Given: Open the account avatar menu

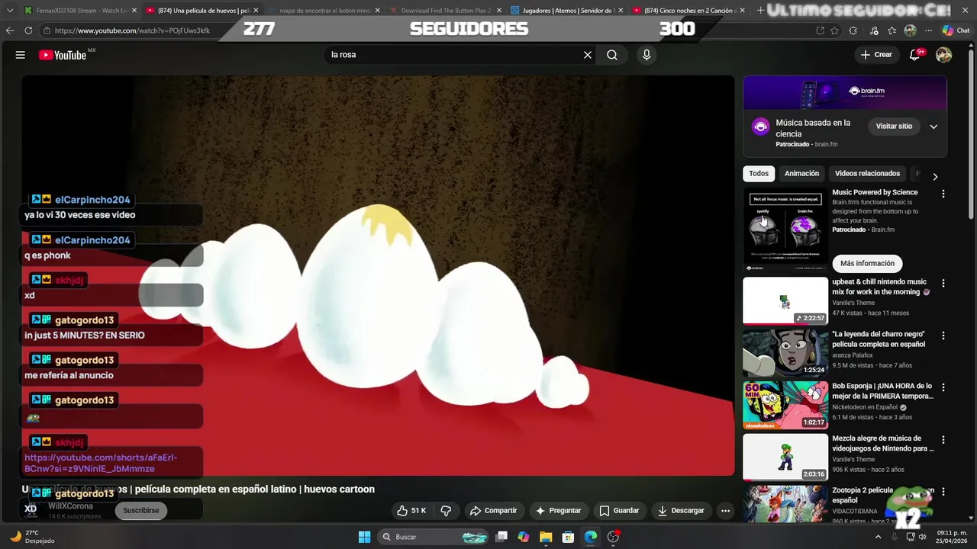Looking at the screenshot, I should tap(944, 55).
